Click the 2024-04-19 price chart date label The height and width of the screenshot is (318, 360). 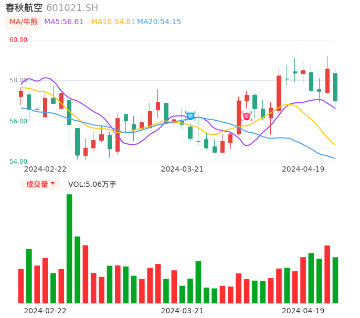coord(303,169)
